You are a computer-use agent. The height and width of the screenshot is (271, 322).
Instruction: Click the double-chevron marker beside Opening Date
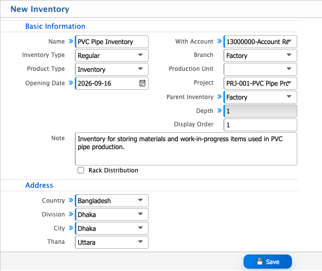point(71,83)
